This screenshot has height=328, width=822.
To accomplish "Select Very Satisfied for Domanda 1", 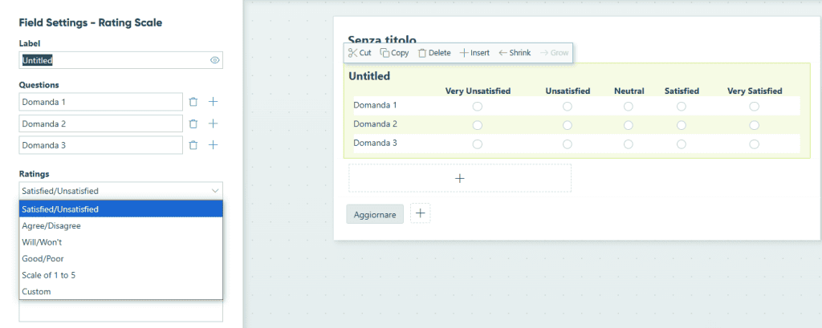I will point(754,107).
